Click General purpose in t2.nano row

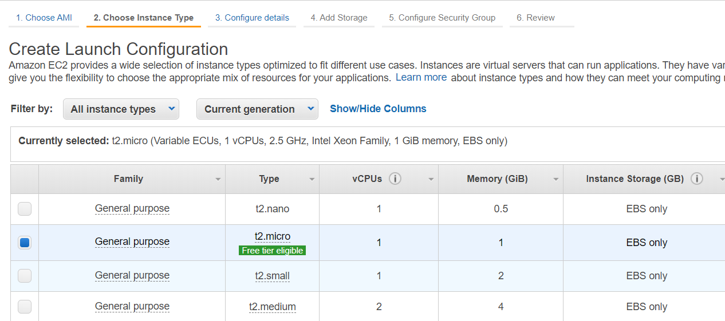point(132,209)
